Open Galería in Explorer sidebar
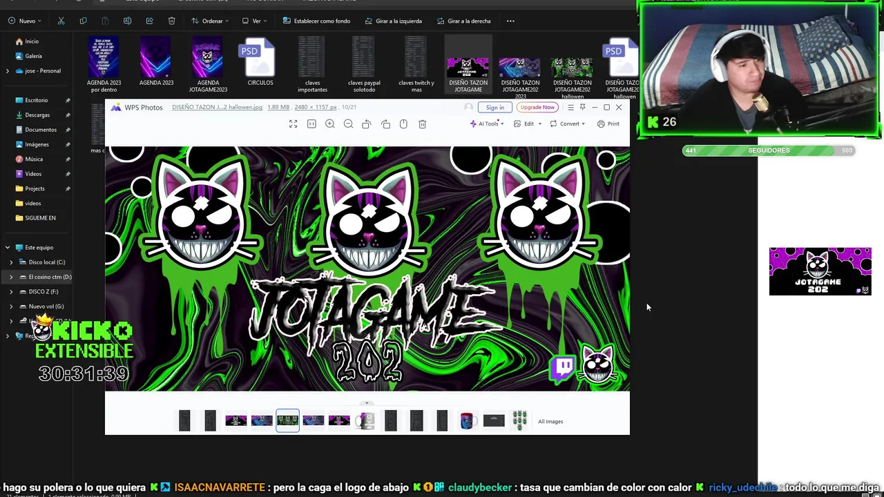884x497 pixels. click(x=28, y=56)
